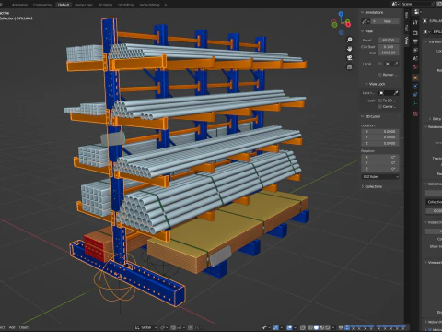Click the pan hand viewport icon

[x=349, y=49]
